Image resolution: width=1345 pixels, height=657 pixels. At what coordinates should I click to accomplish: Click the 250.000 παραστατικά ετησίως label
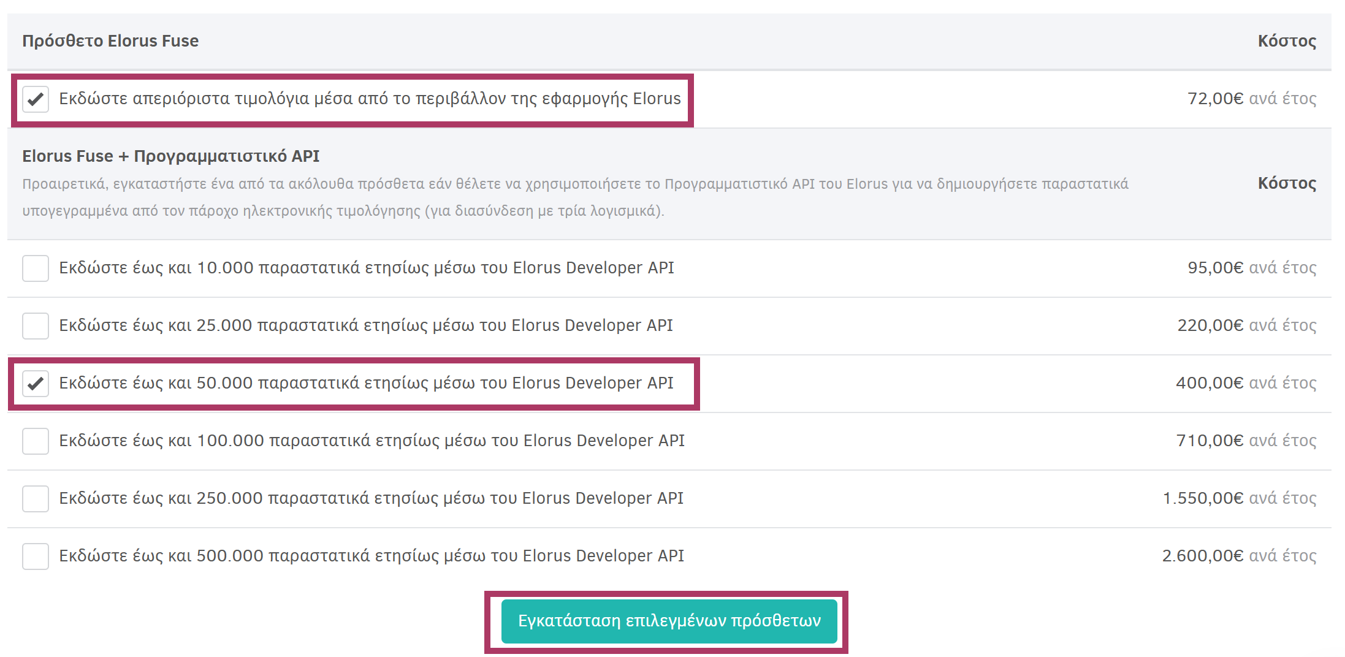(x=371, y=498)
